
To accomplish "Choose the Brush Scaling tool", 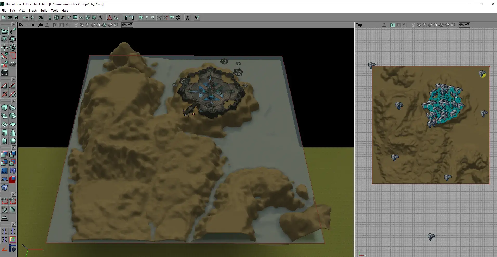I will pos(4,39).
